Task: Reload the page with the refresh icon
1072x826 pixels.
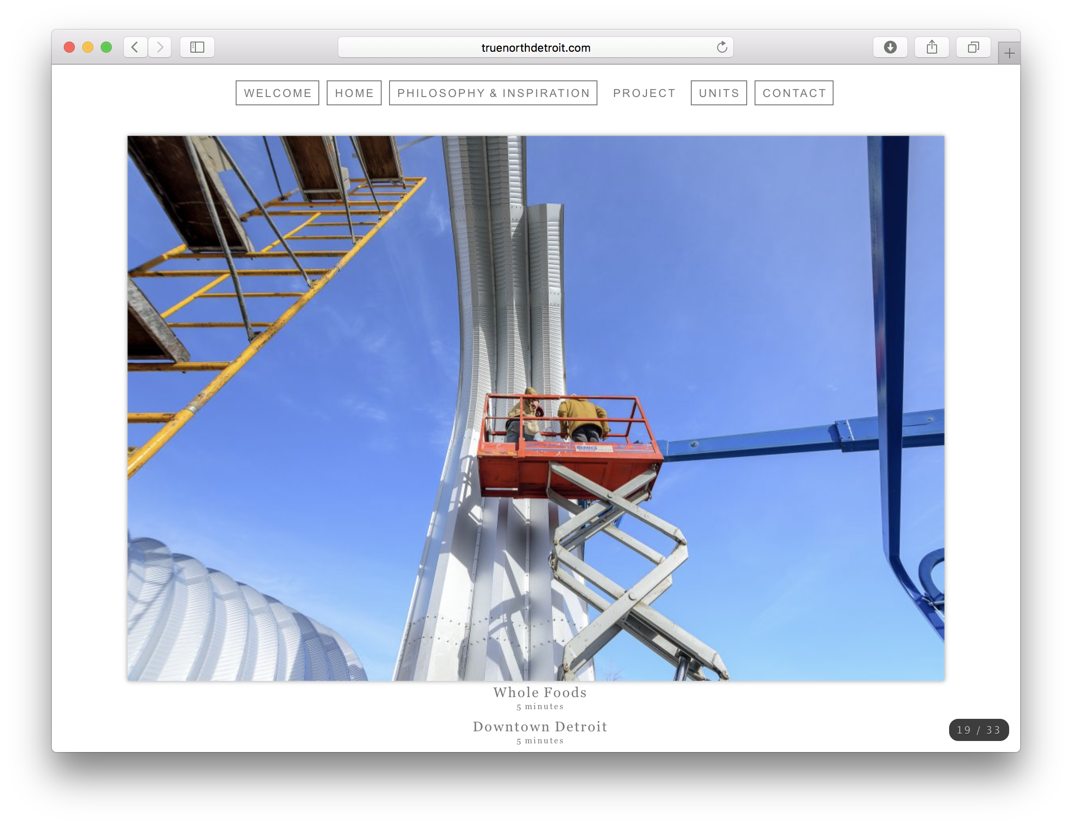Action: (722, 47)
